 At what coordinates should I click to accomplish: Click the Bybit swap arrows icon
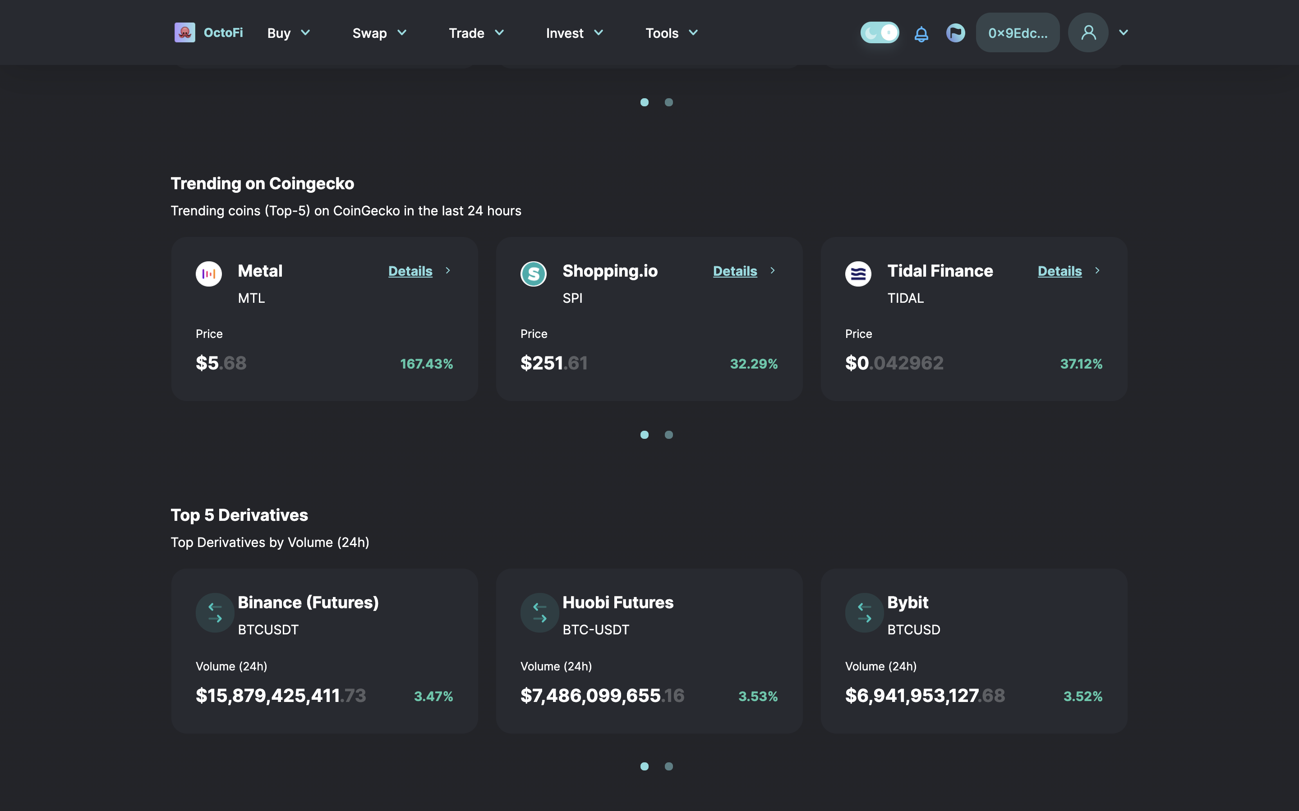[864, 613]
